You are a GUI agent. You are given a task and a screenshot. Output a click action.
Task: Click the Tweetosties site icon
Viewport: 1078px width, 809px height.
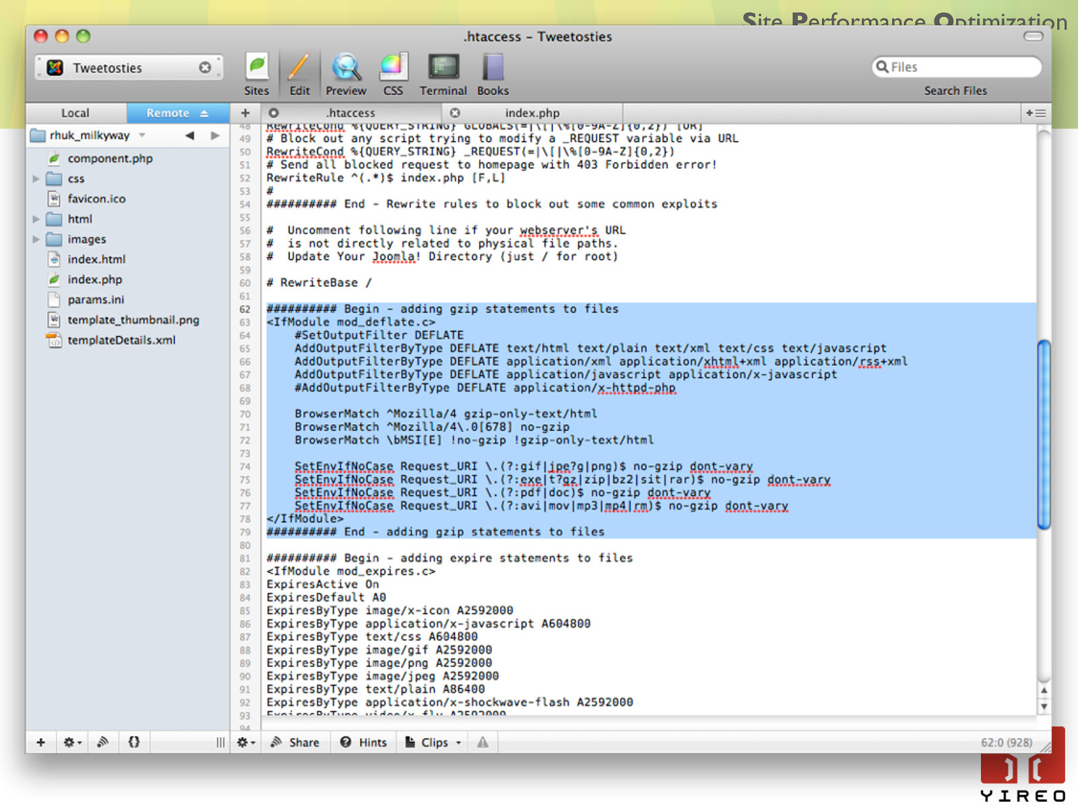click(x=55, y=67)
